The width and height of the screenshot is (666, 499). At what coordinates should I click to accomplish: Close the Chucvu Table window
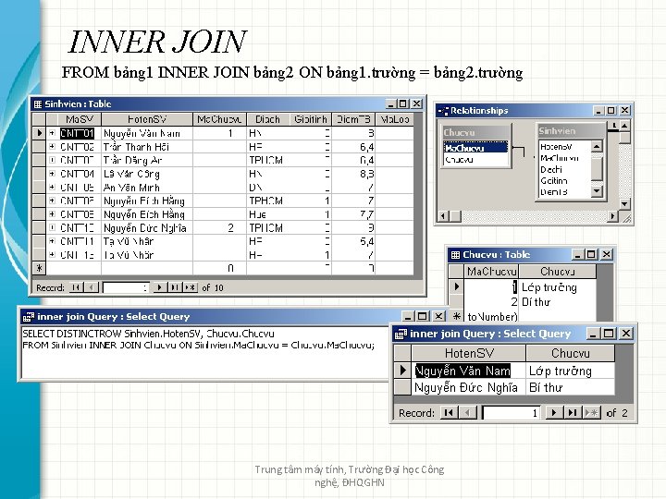click(x=607, y=255)
